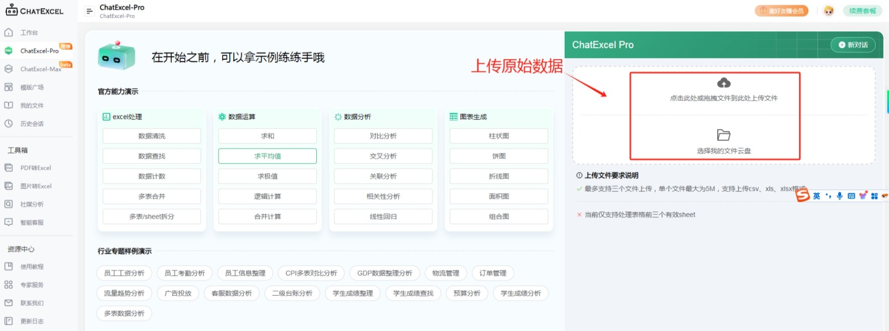Click the 图片转Excel picture icon
Screen dimensions: 889x331
point(9,186)
